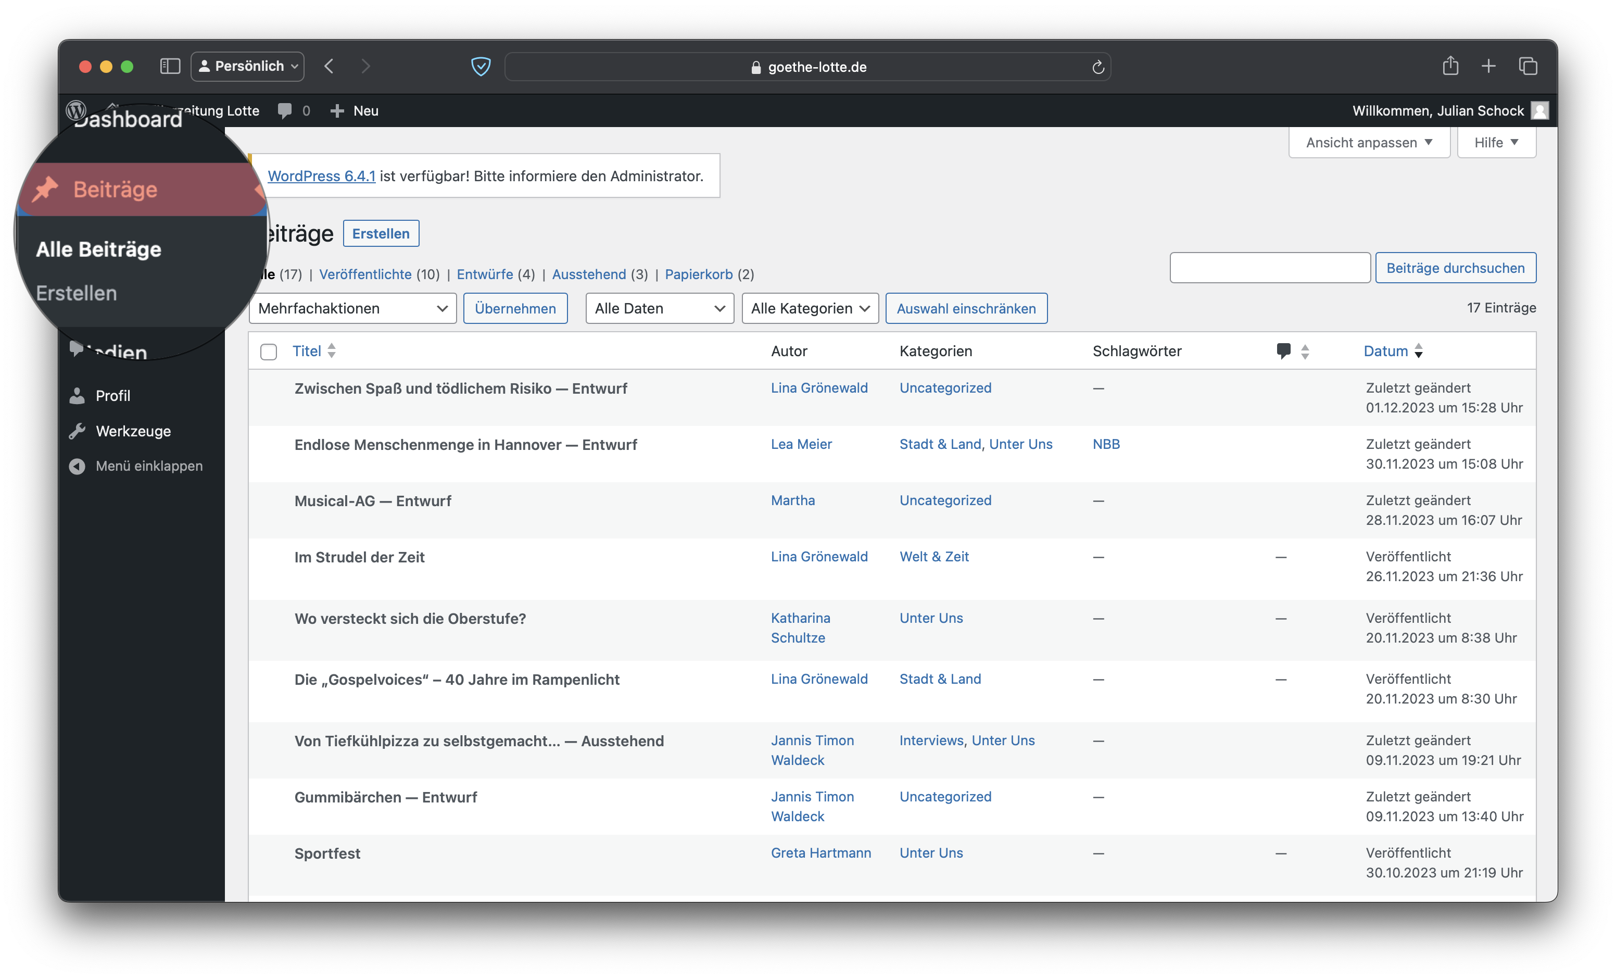Reload page with refresh icon
This screenshot has height=979, width=1616.
1098,67
